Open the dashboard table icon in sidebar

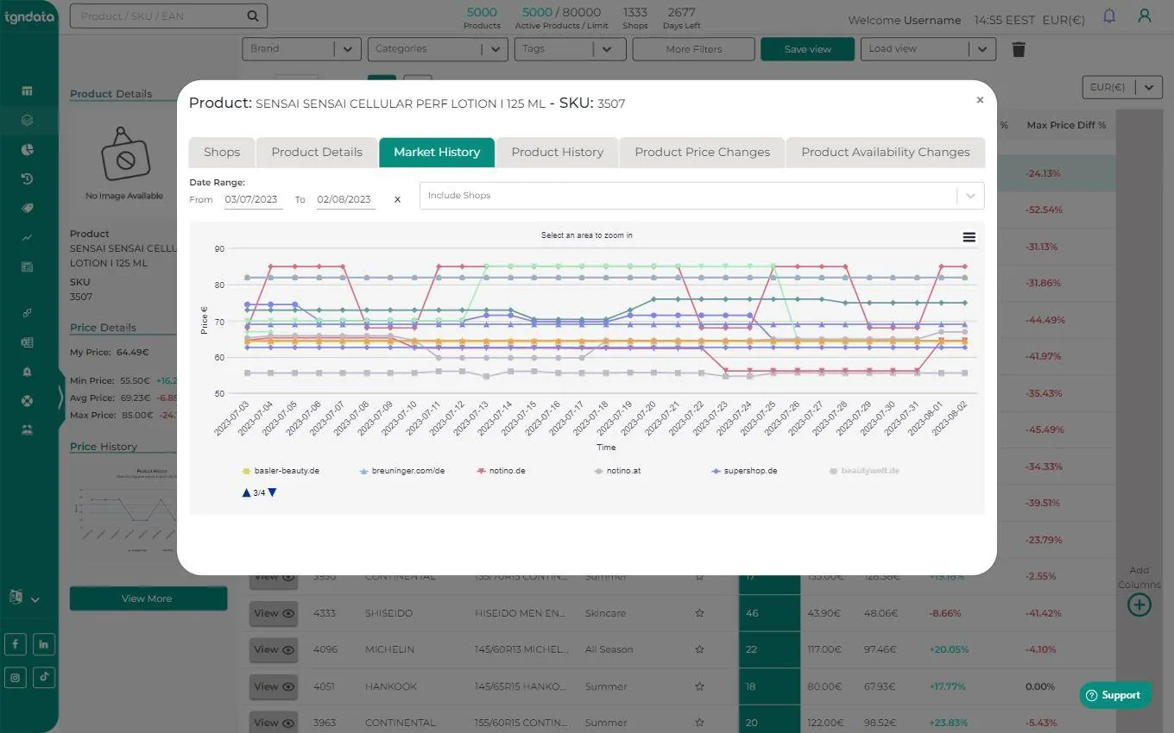27,91
